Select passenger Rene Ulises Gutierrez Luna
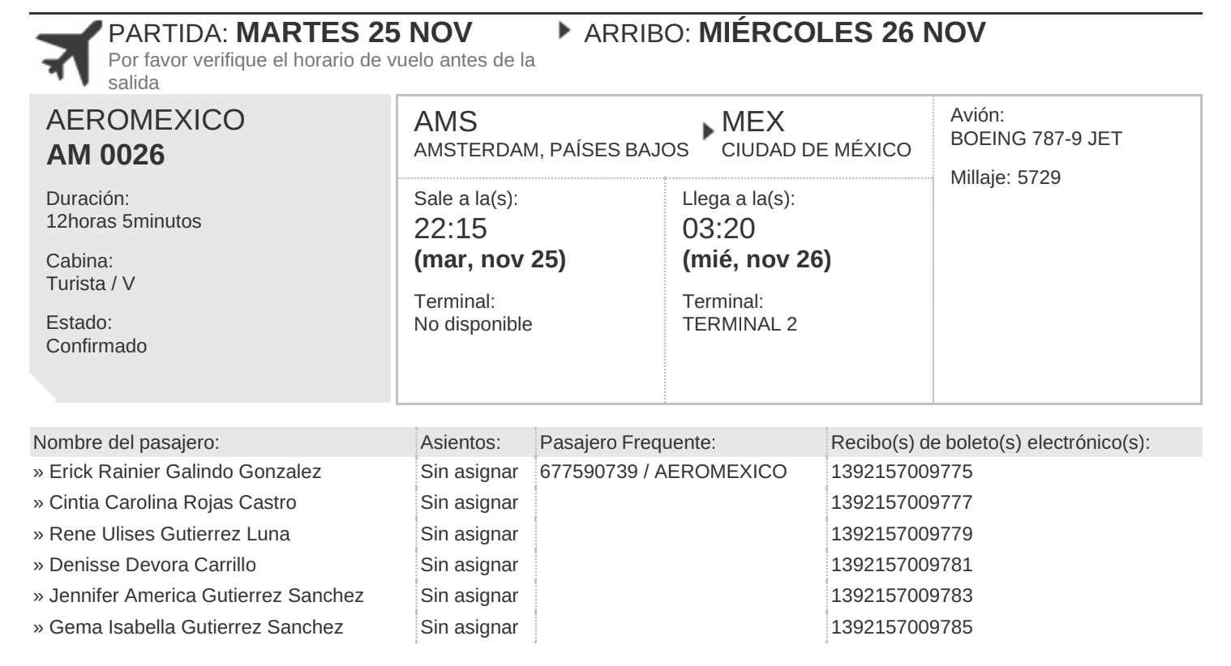This screenshot has height=666, width=1231. 169,534
